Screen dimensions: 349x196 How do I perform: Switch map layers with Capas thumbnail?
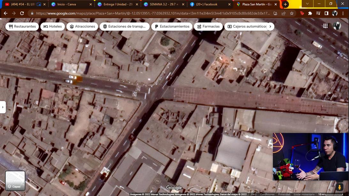point(15,181)
